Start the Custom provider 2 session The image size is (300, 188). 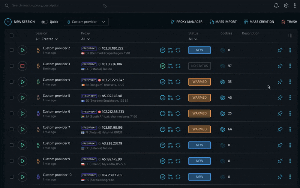point(22,50)
